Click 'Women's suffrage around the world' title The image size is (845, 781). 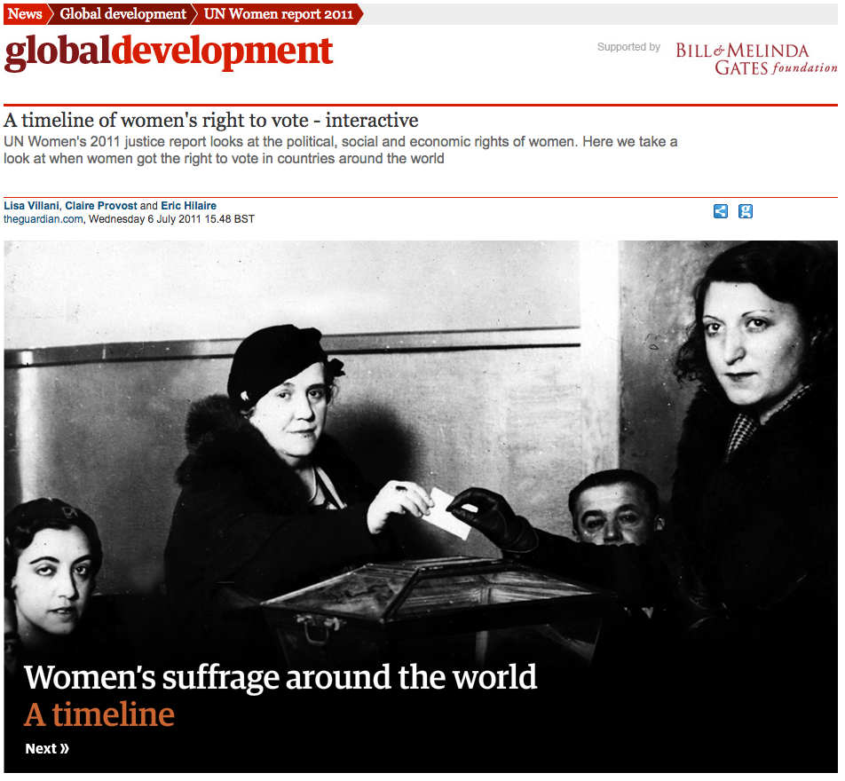[280, 677]
